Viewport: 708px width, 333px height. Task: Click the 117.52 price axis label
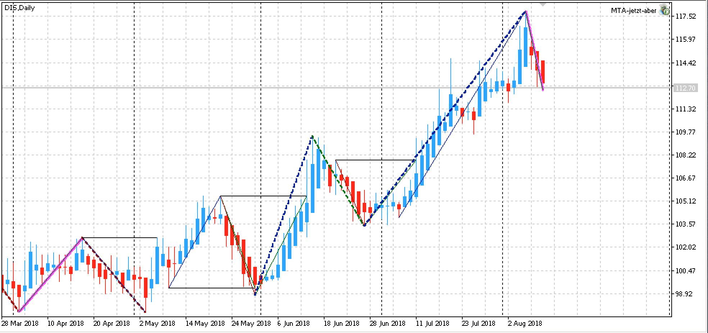pos(686,16)
